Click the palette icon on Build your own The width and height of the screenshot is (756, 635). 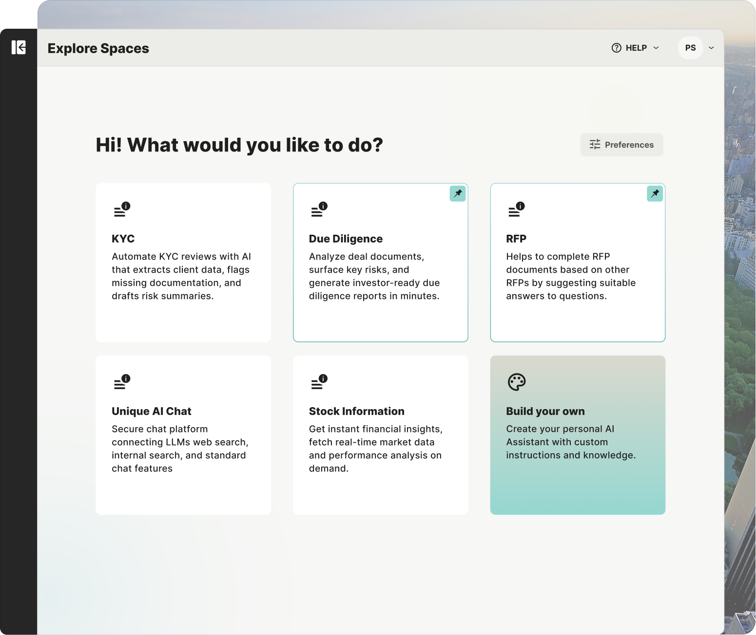[516, 383]
